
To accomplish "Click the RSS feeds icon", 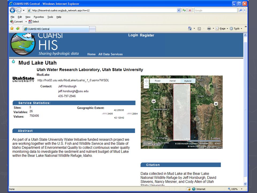I will [x=199, y=29].
